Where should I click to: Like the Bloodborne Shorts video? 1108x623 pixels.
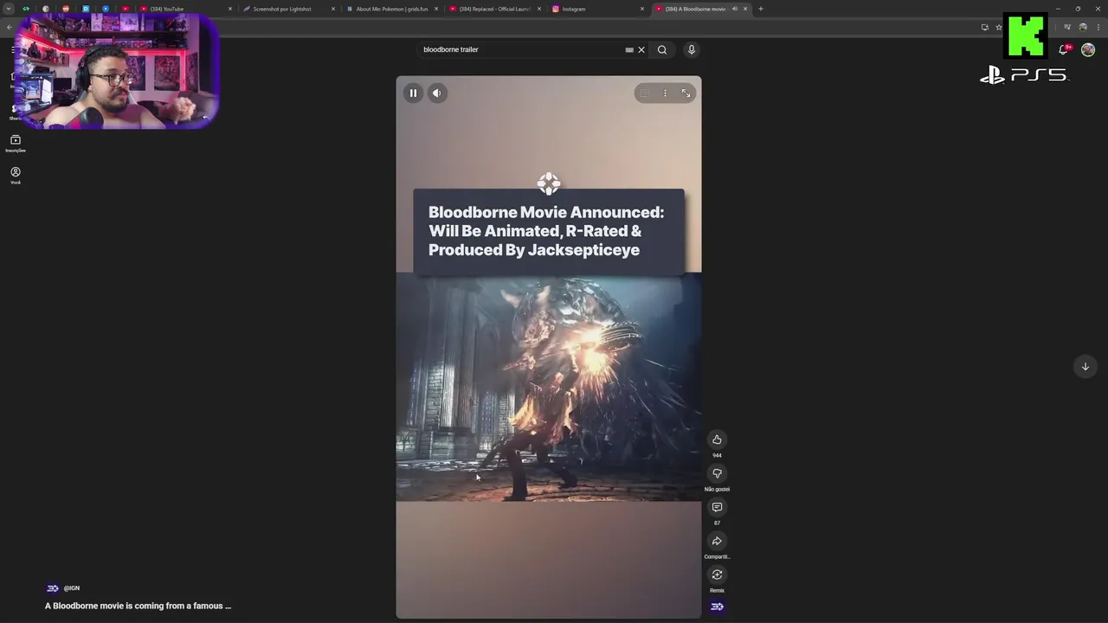717,440
